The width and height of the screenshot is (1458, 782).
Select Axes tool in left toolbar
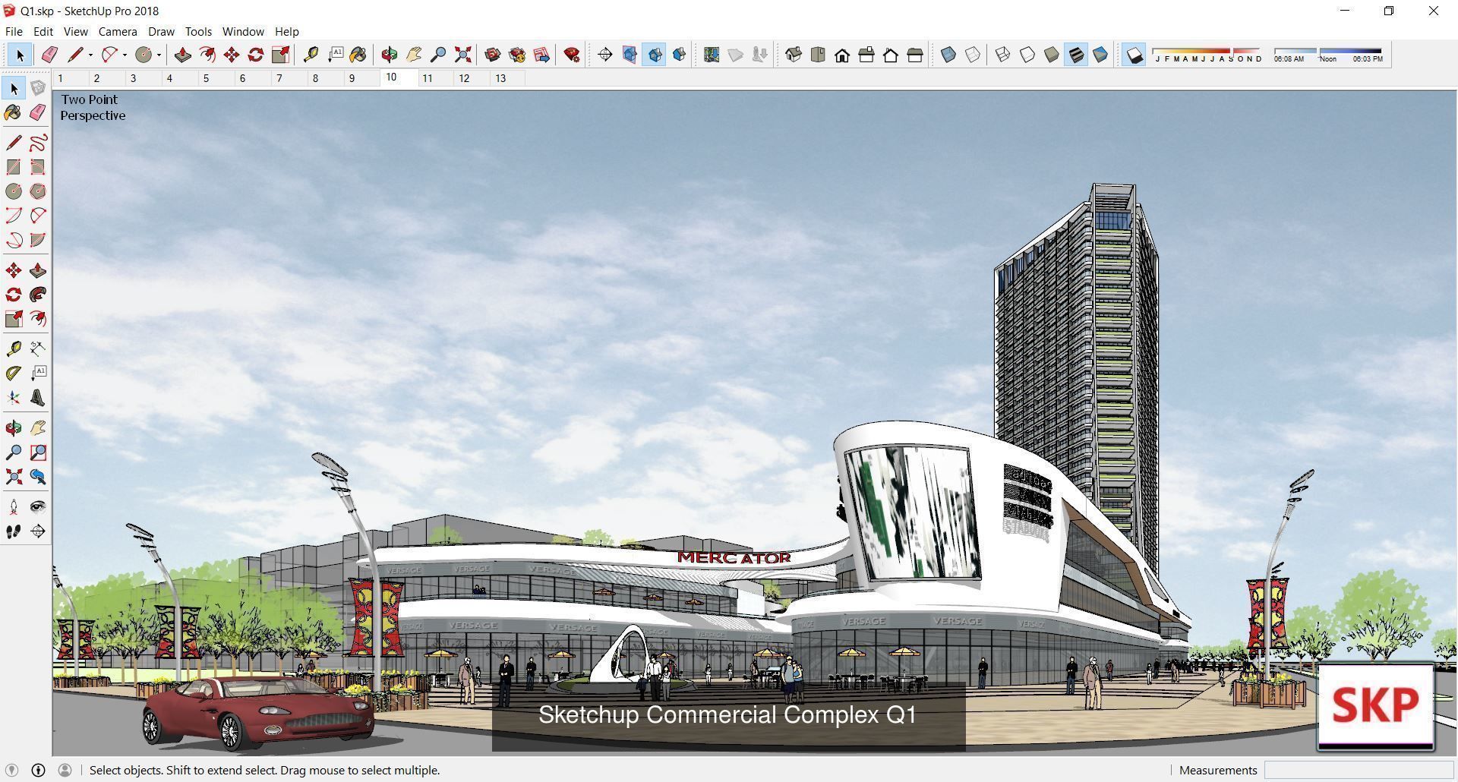[x=14, y=398]
